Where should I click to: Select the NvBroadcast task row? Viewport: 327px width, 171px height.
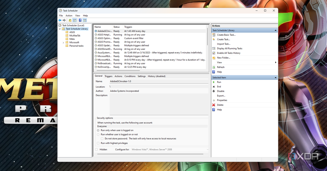point(103,63)
